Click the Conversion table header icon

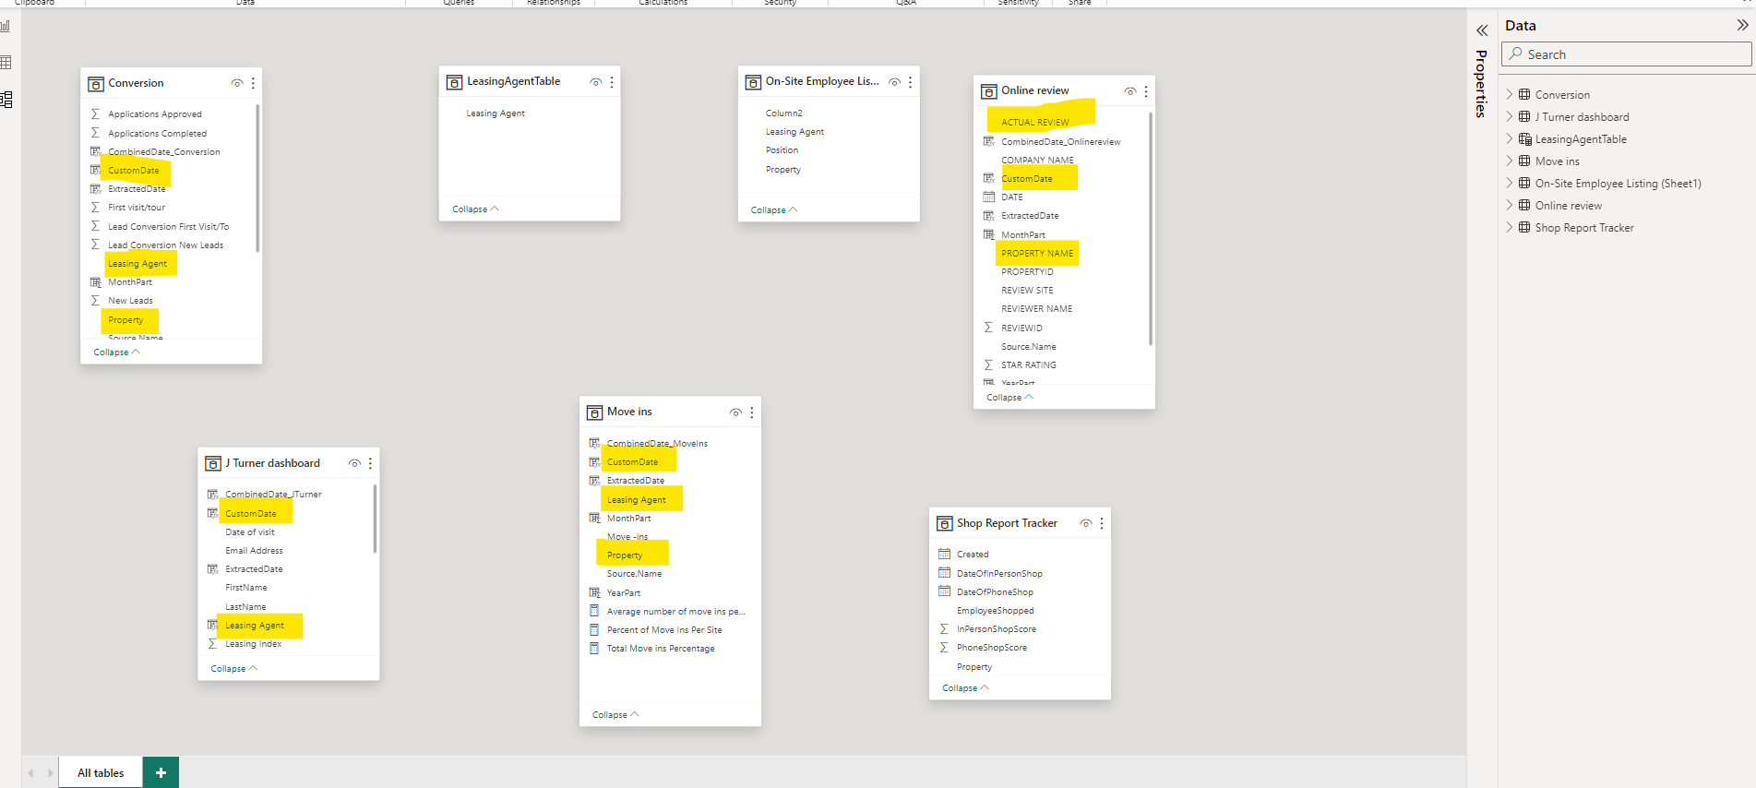96,84
